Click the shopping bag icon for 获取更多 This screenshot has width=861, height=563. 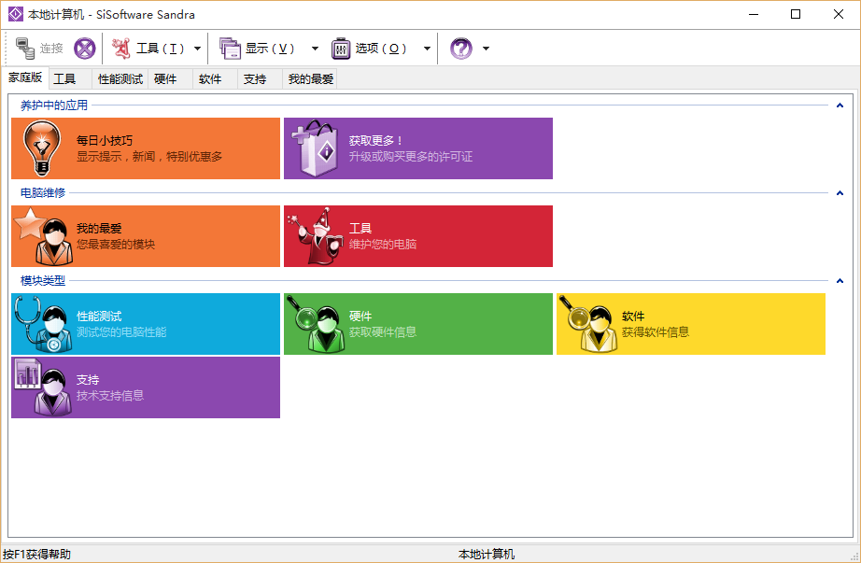pos(315,148)
